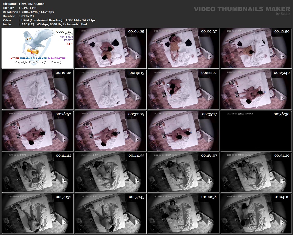Open the 01:00:58 frame

click(x=183, y=214)
